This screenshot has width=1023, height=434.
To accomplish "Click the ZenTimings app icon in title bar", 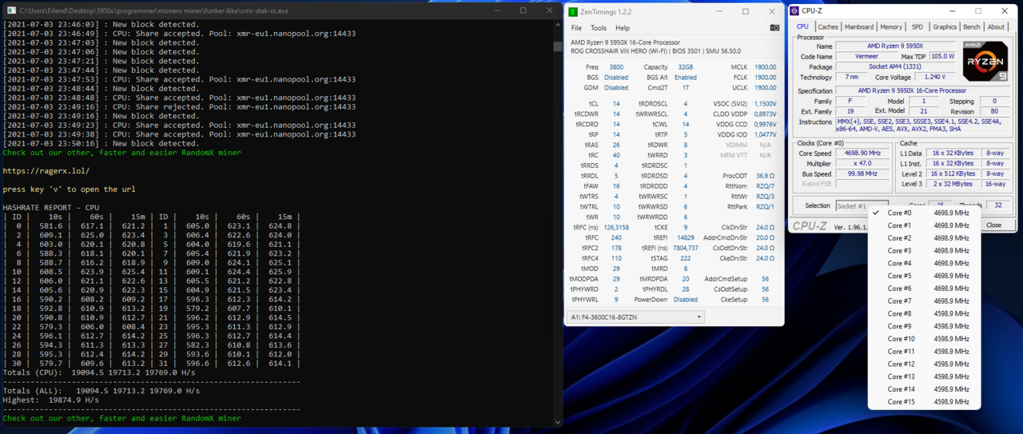I will click(x=572, y=11).
